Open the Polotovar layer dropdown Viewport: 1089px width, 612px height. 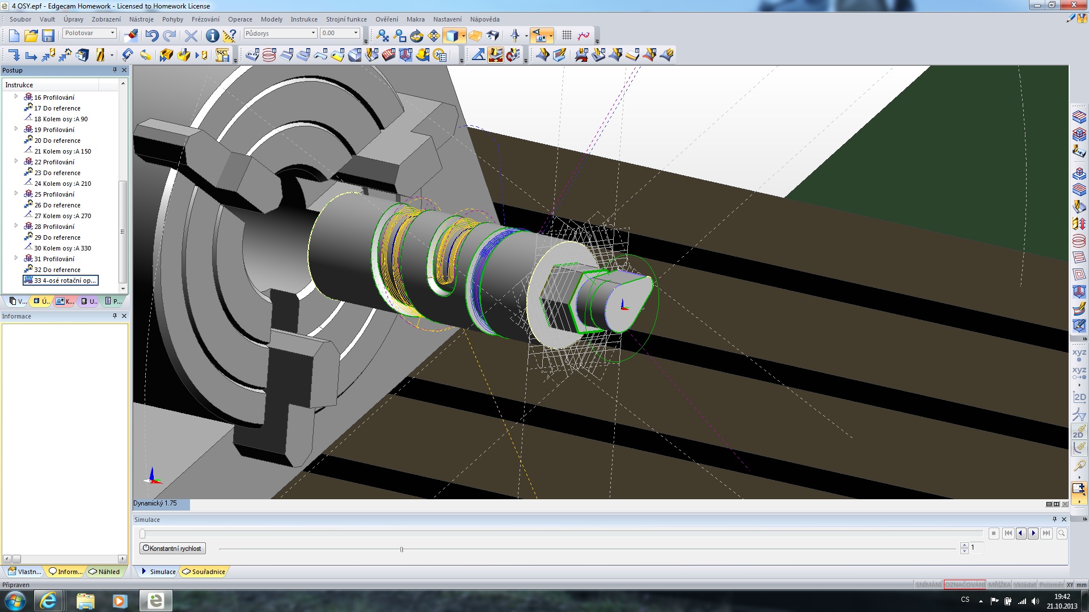(x=112, y=33)
